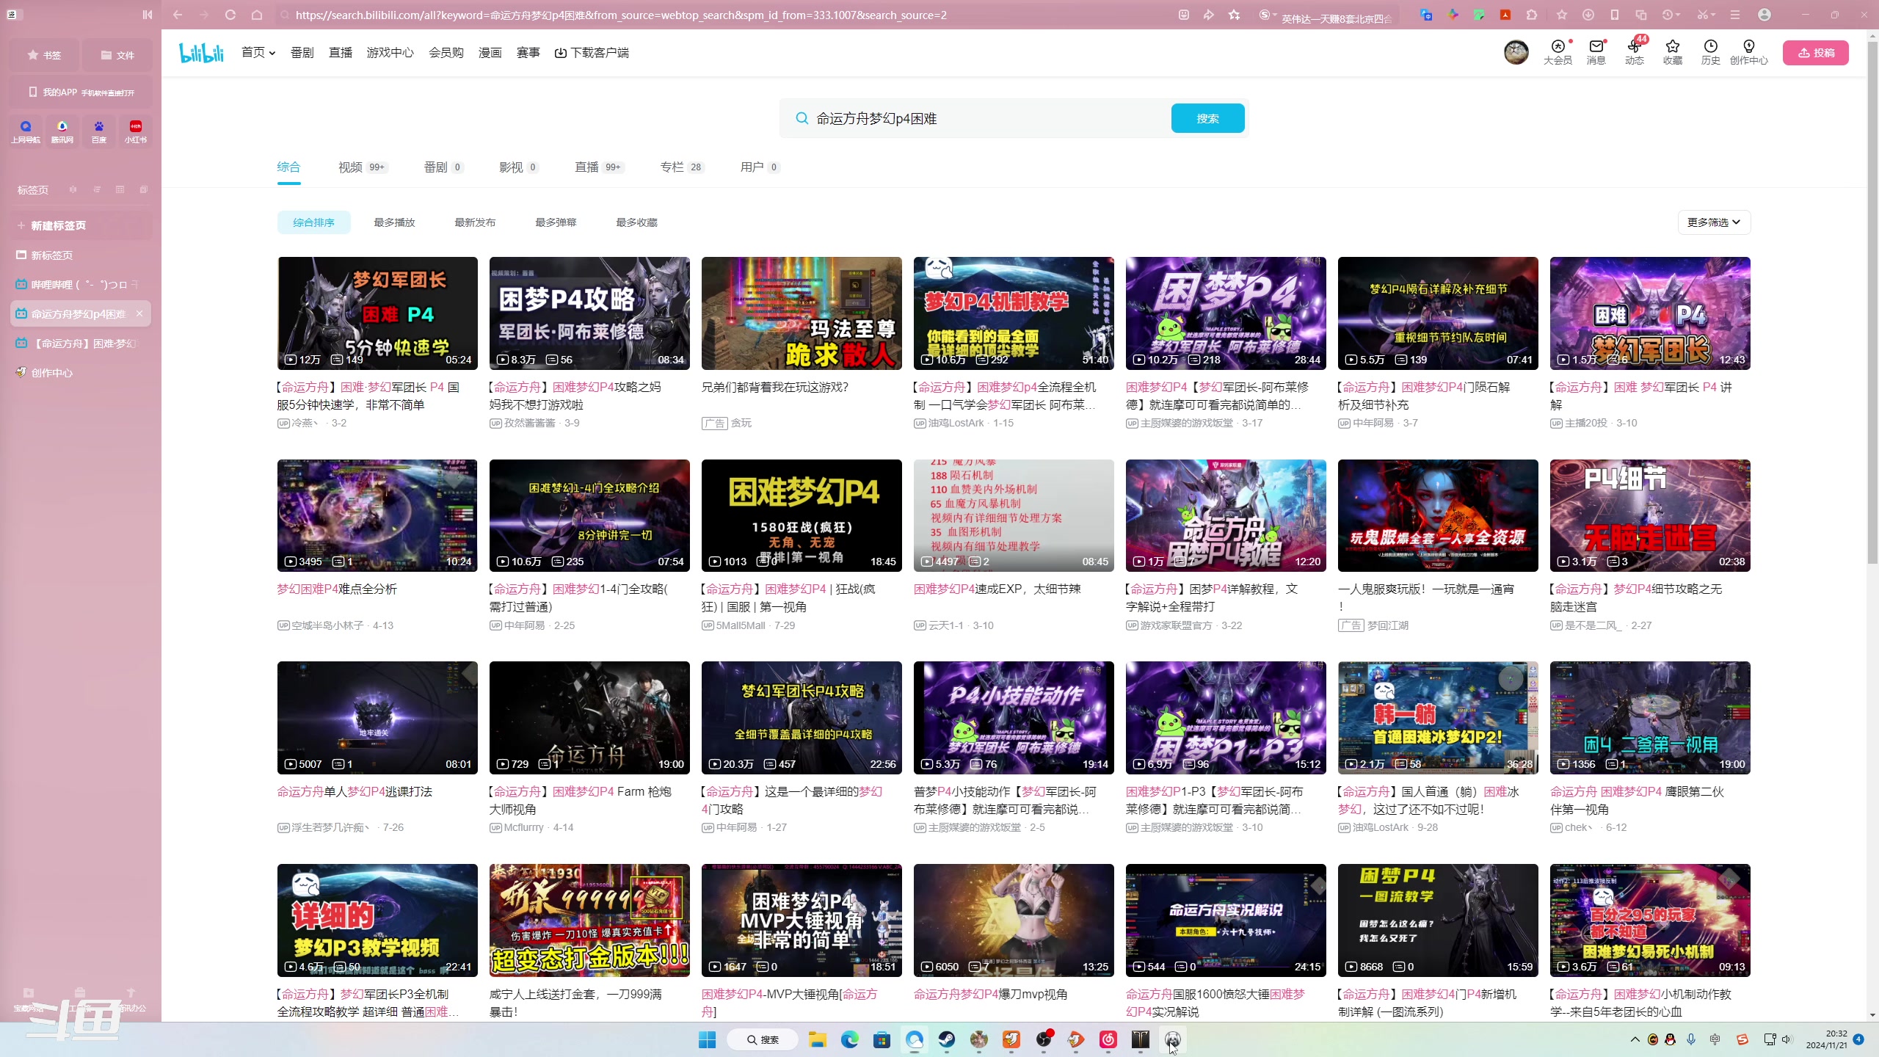Open the 腾讯网 shortcut
Screen dimensions: 1879x1057
coord(62,131)
